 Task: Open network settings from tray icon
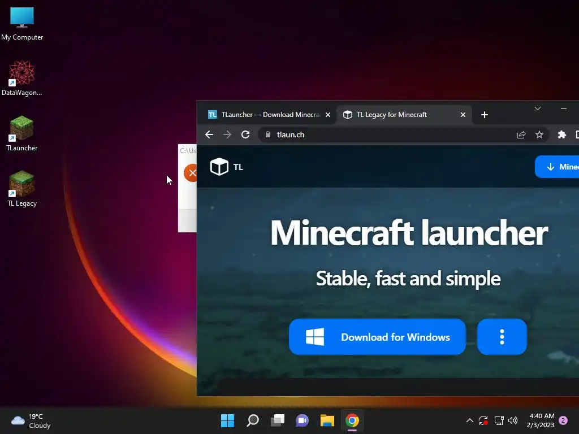pos(499,420)
